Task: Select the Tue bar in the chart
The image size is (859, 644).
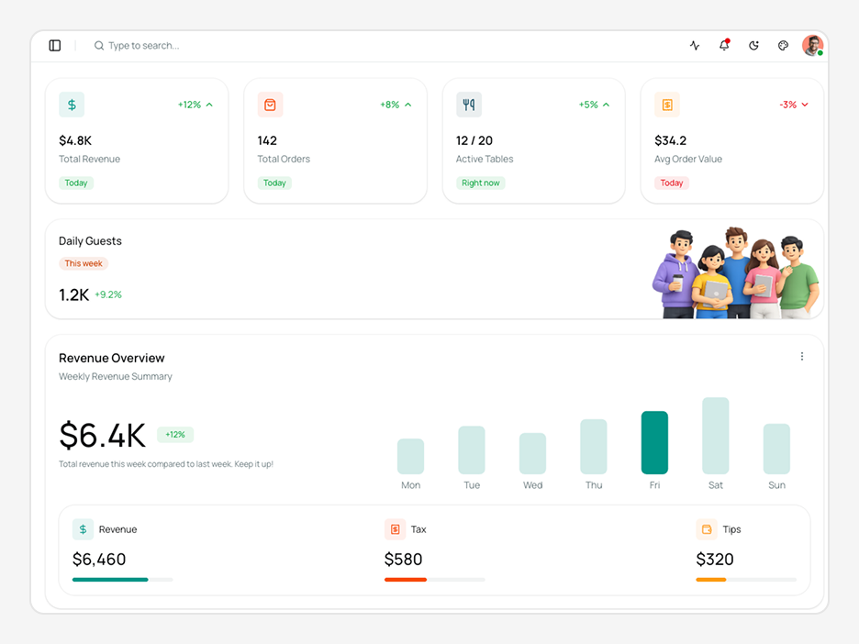Action: coord(472,450)
